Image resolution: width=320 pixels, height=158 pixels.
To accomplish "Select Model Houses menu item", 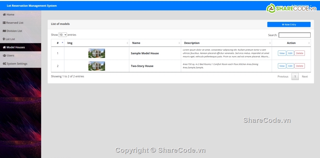I will [x=15, y=47].
